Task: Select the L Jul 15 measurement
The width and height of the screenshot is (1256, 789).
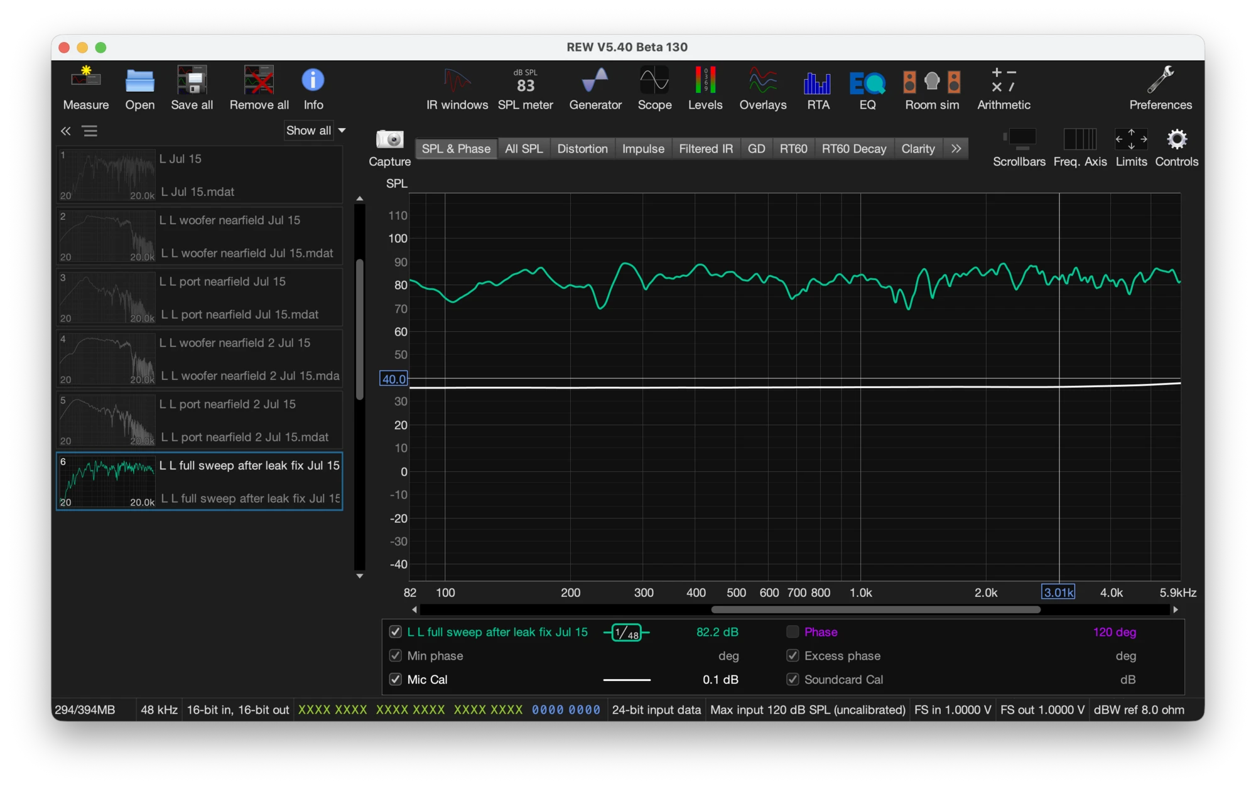Action: click(x=200, y=175)
